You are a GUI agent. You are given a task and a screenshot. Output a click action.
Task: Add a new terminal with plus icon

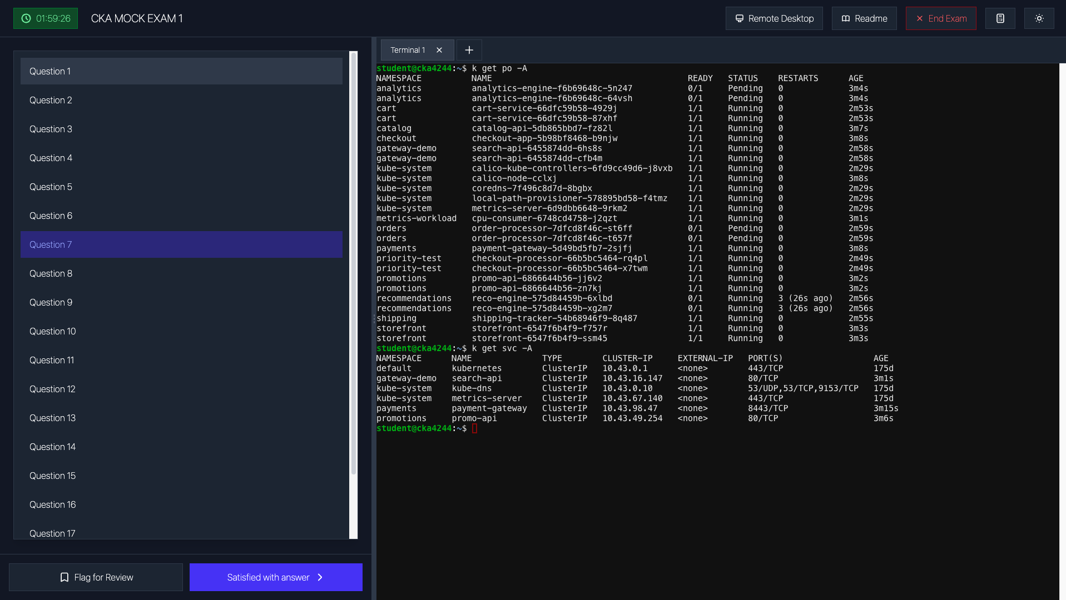pos(469,50)
